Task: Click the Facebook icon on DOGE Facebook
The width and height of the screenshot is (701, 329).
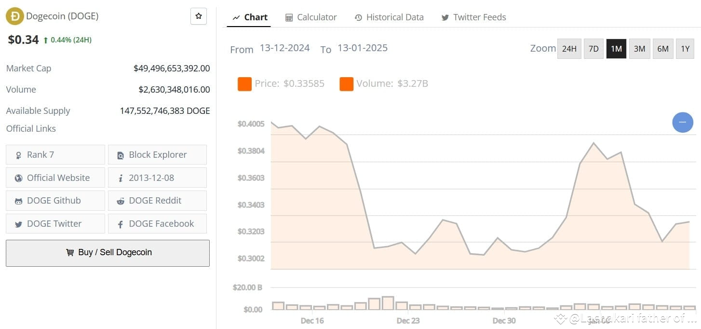Action: pos(120,223)
